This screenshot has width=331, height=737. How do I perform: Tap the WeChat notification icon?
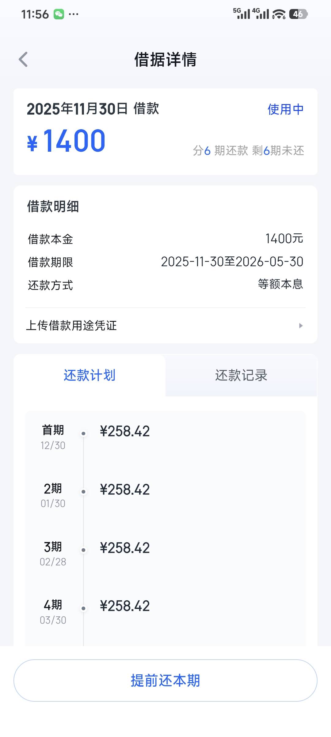(x=59, y=14)
